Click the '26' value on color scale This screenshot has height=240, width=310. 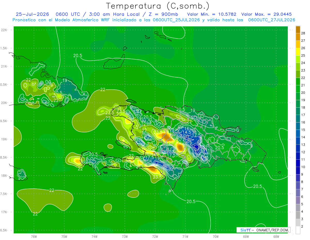[x=303, y=48]
